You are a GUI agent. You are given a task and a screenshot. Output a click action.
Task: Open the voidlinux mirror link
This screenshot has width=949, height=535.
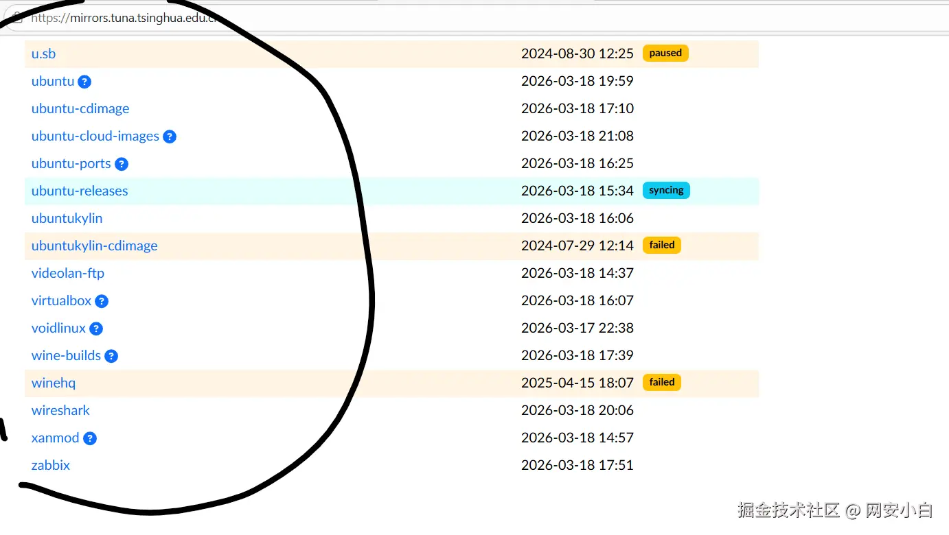(59, 328)
